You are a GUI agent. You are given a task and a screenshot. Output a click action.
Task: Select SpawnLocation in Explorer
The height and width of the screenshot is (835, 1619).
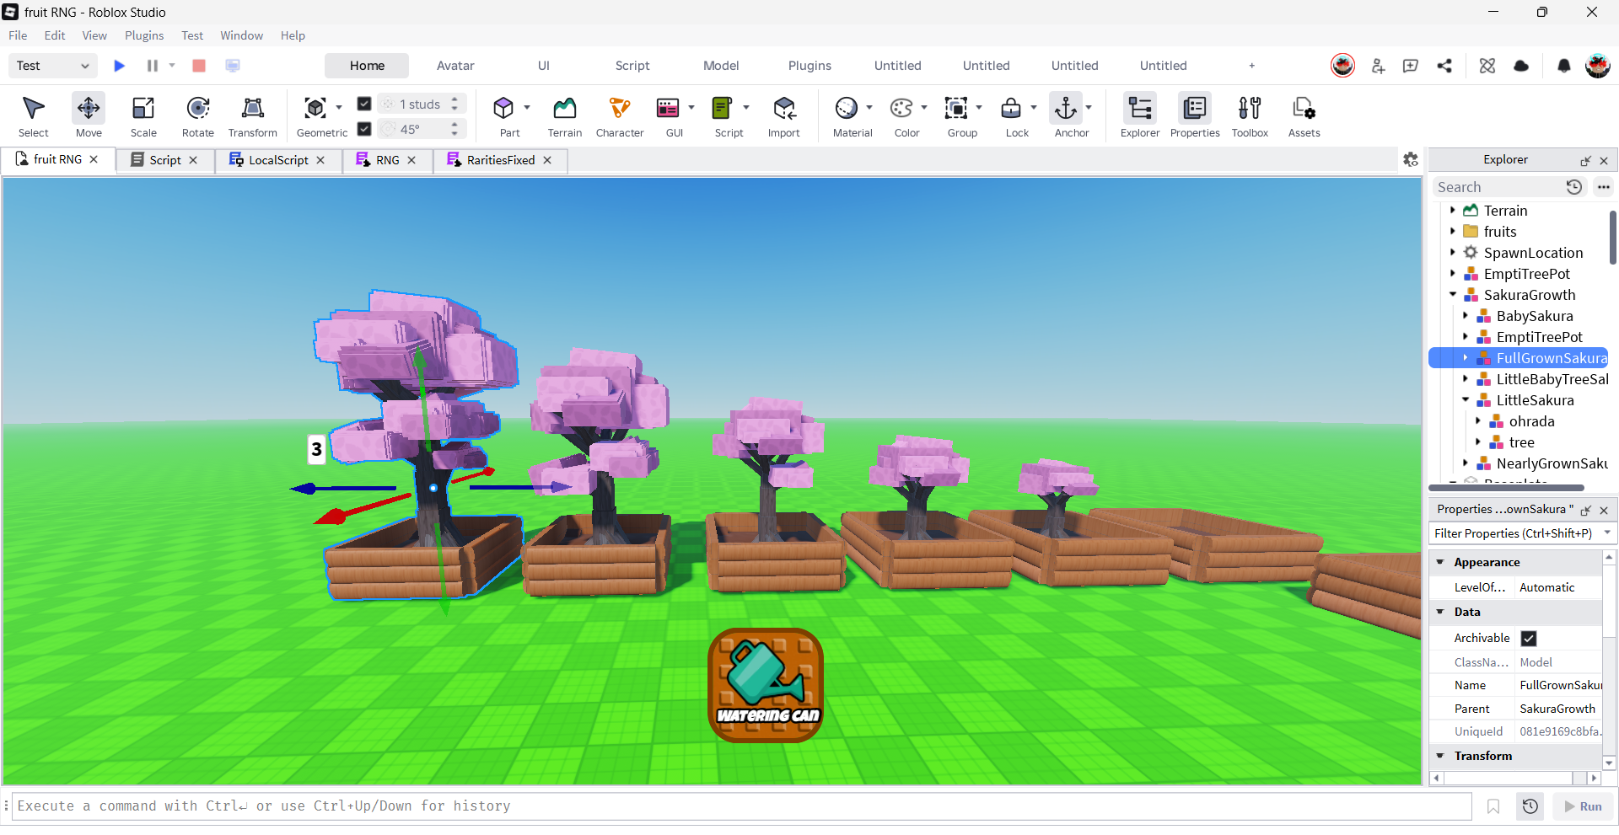1533,253
